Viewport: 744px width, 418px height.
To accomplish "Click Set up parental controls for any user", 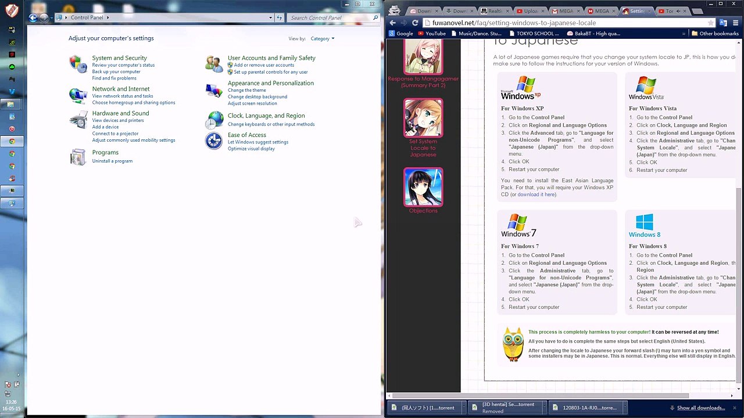I will (x=271, y=72).
